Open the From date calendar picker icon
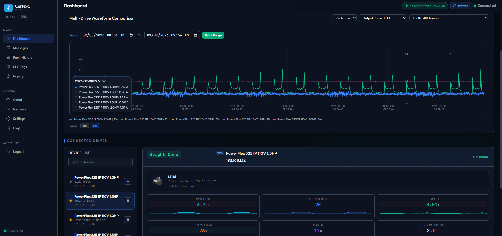Image resolution: width=502 pixels, height=236 pixels. (x=131, y=35)
